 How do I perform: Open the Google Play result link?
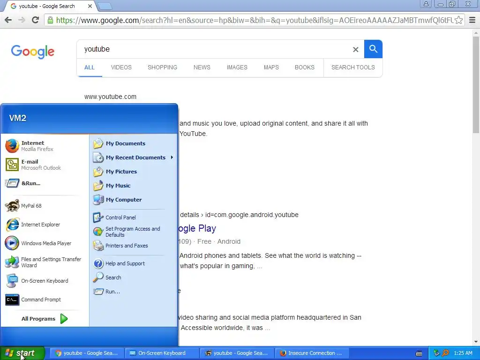pos(198,228)
